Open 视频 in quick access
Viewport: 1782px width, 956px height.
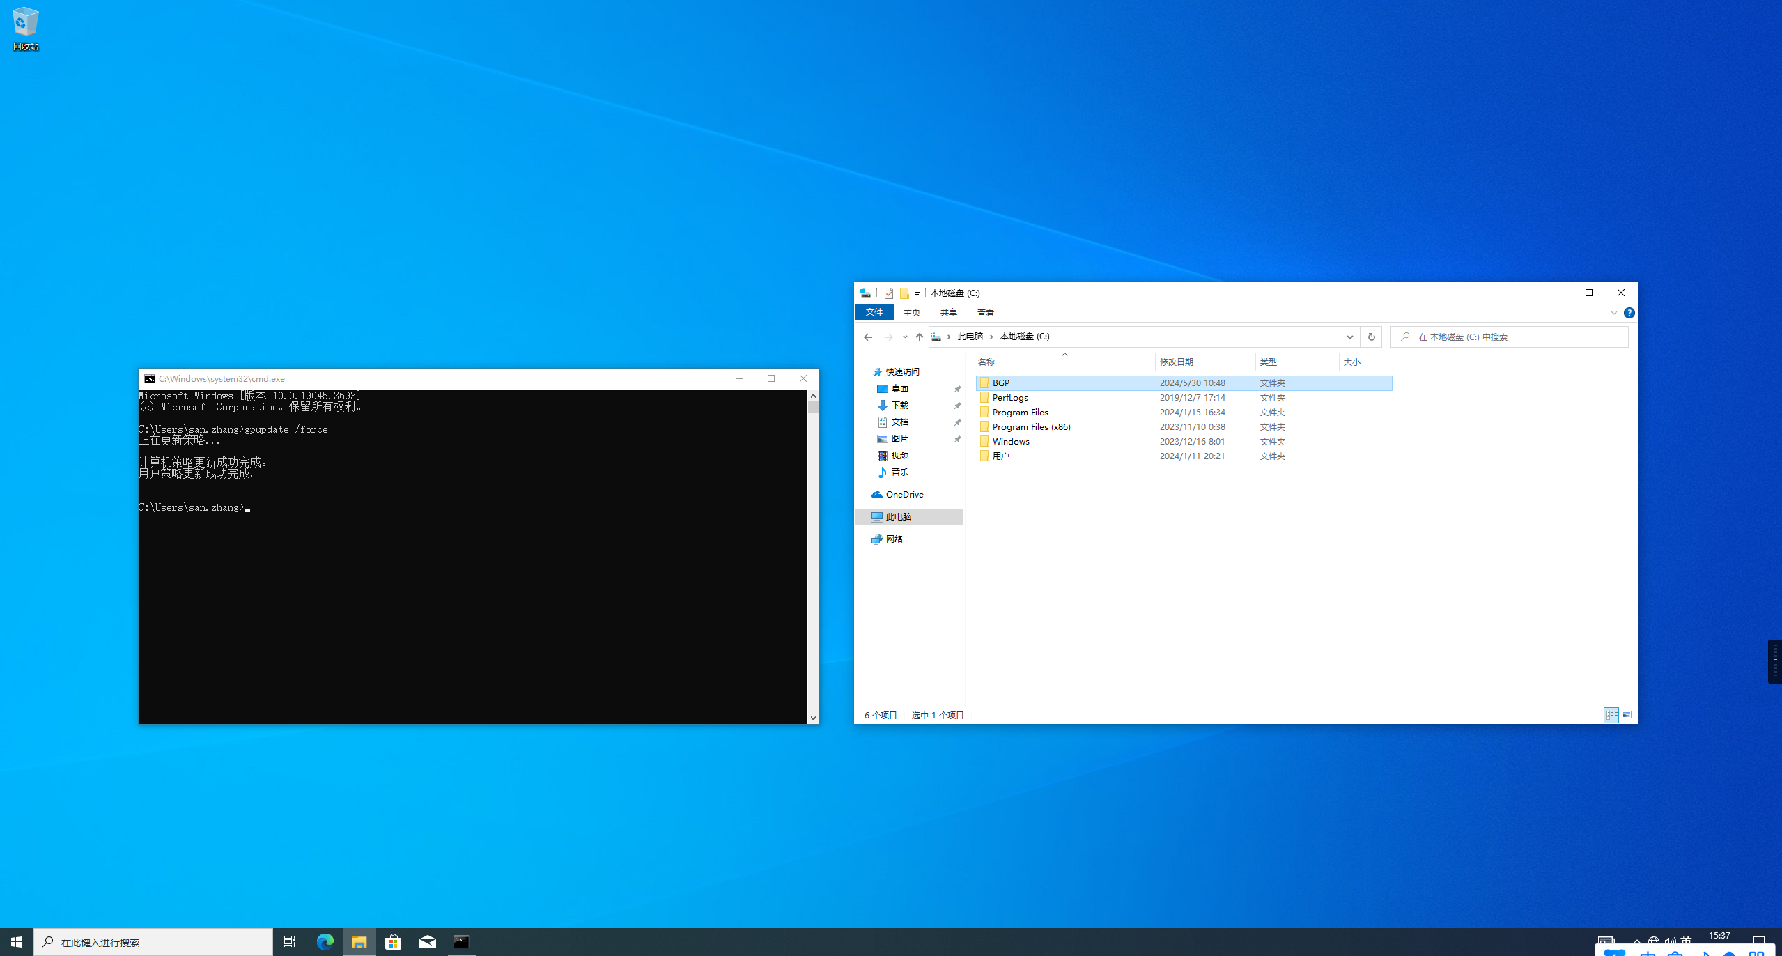(x=899, y=456)
